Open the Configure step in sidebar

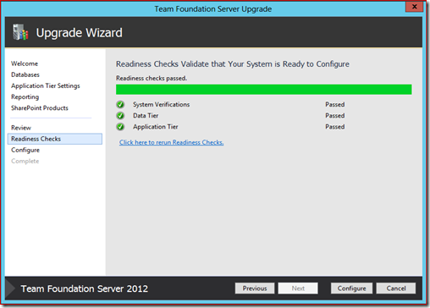pos(25,150)
